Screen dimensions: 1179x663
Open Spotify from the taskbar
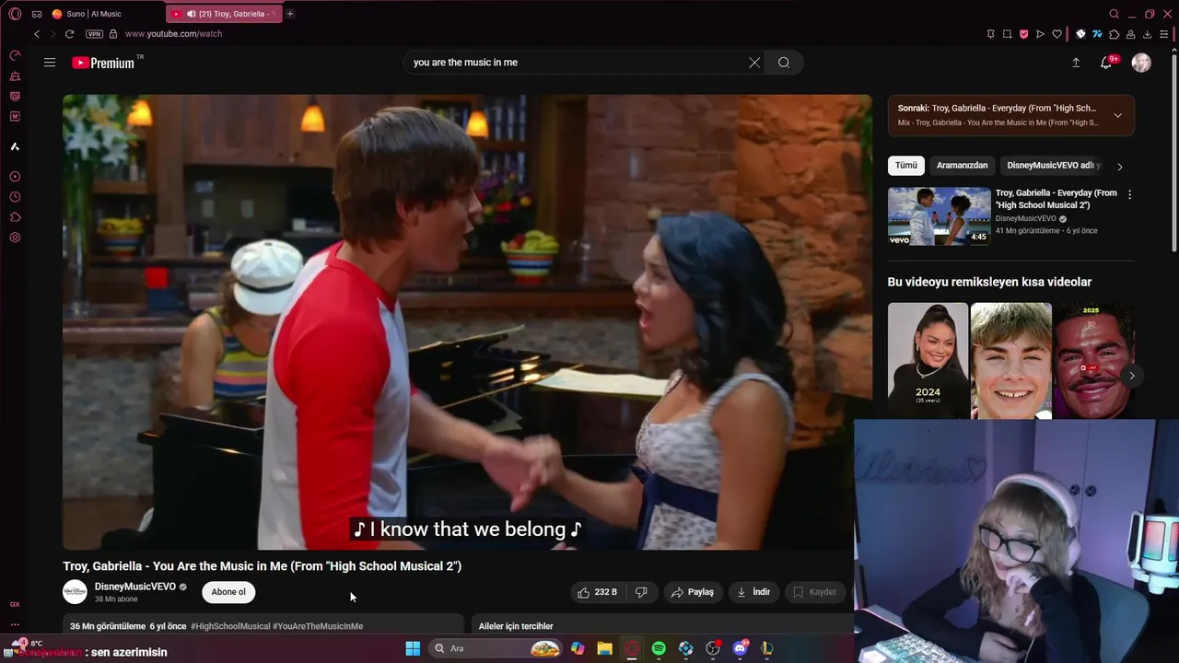[x=659, y=648]
